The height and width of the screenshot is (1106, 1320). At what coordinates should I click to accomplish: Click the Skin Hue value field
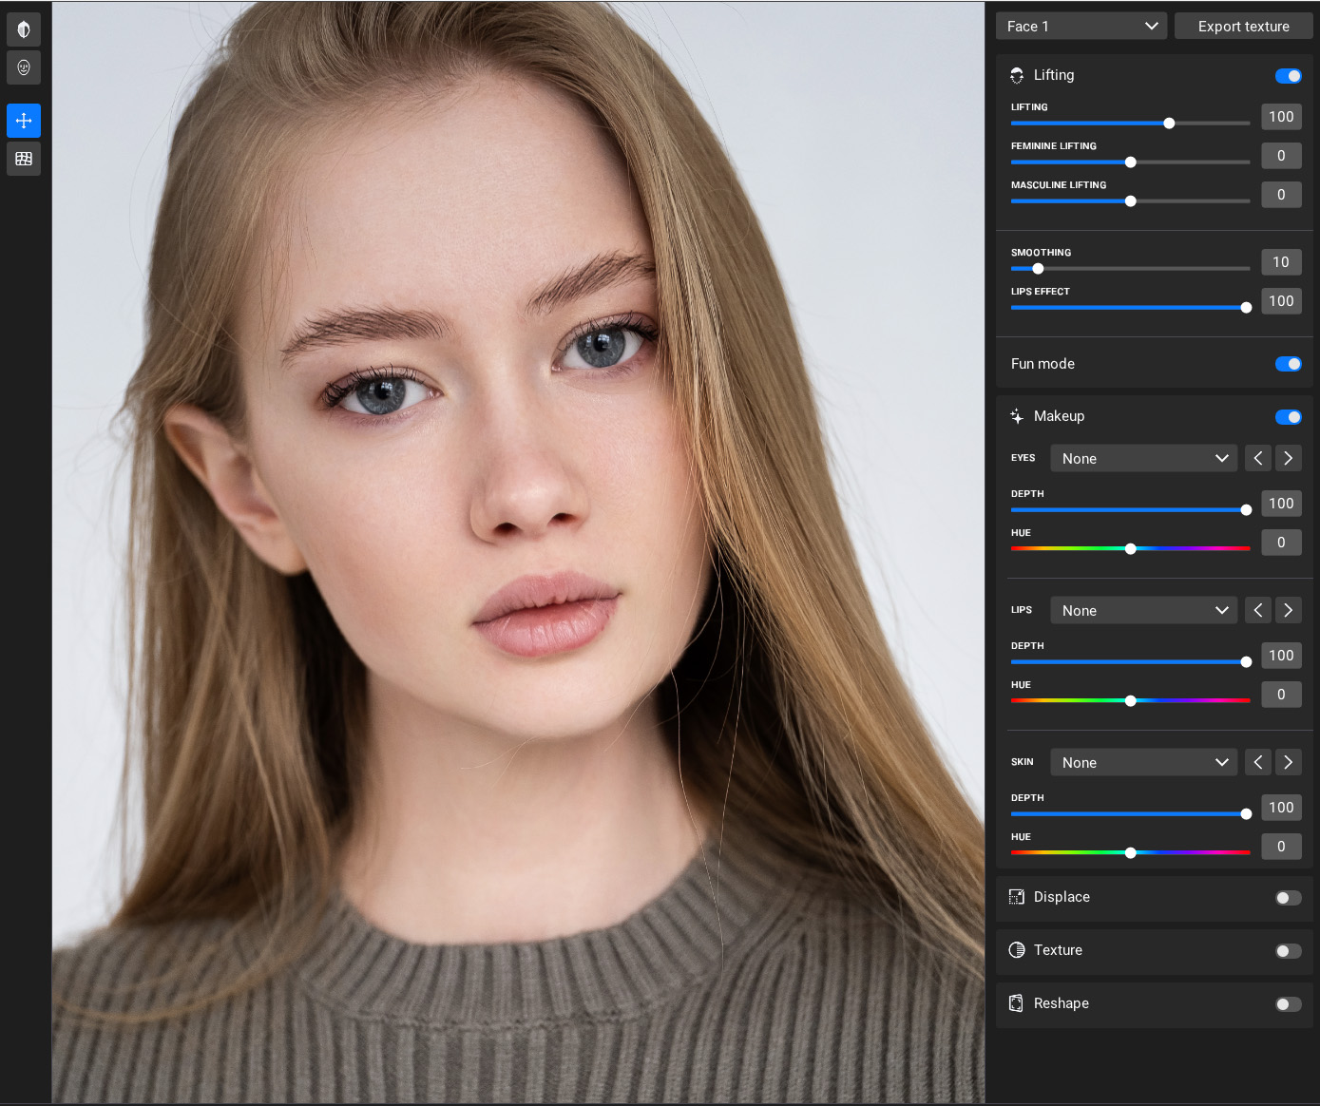(1281, 847)
